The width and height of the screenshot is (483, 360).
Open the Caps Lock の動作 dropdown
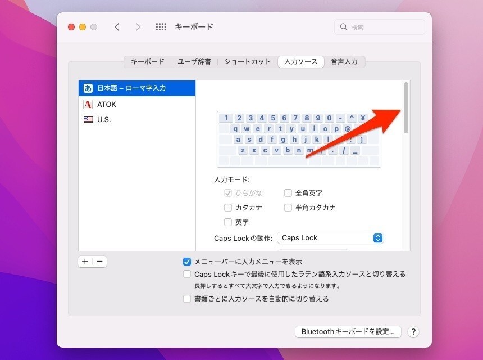tap(330, 237)
